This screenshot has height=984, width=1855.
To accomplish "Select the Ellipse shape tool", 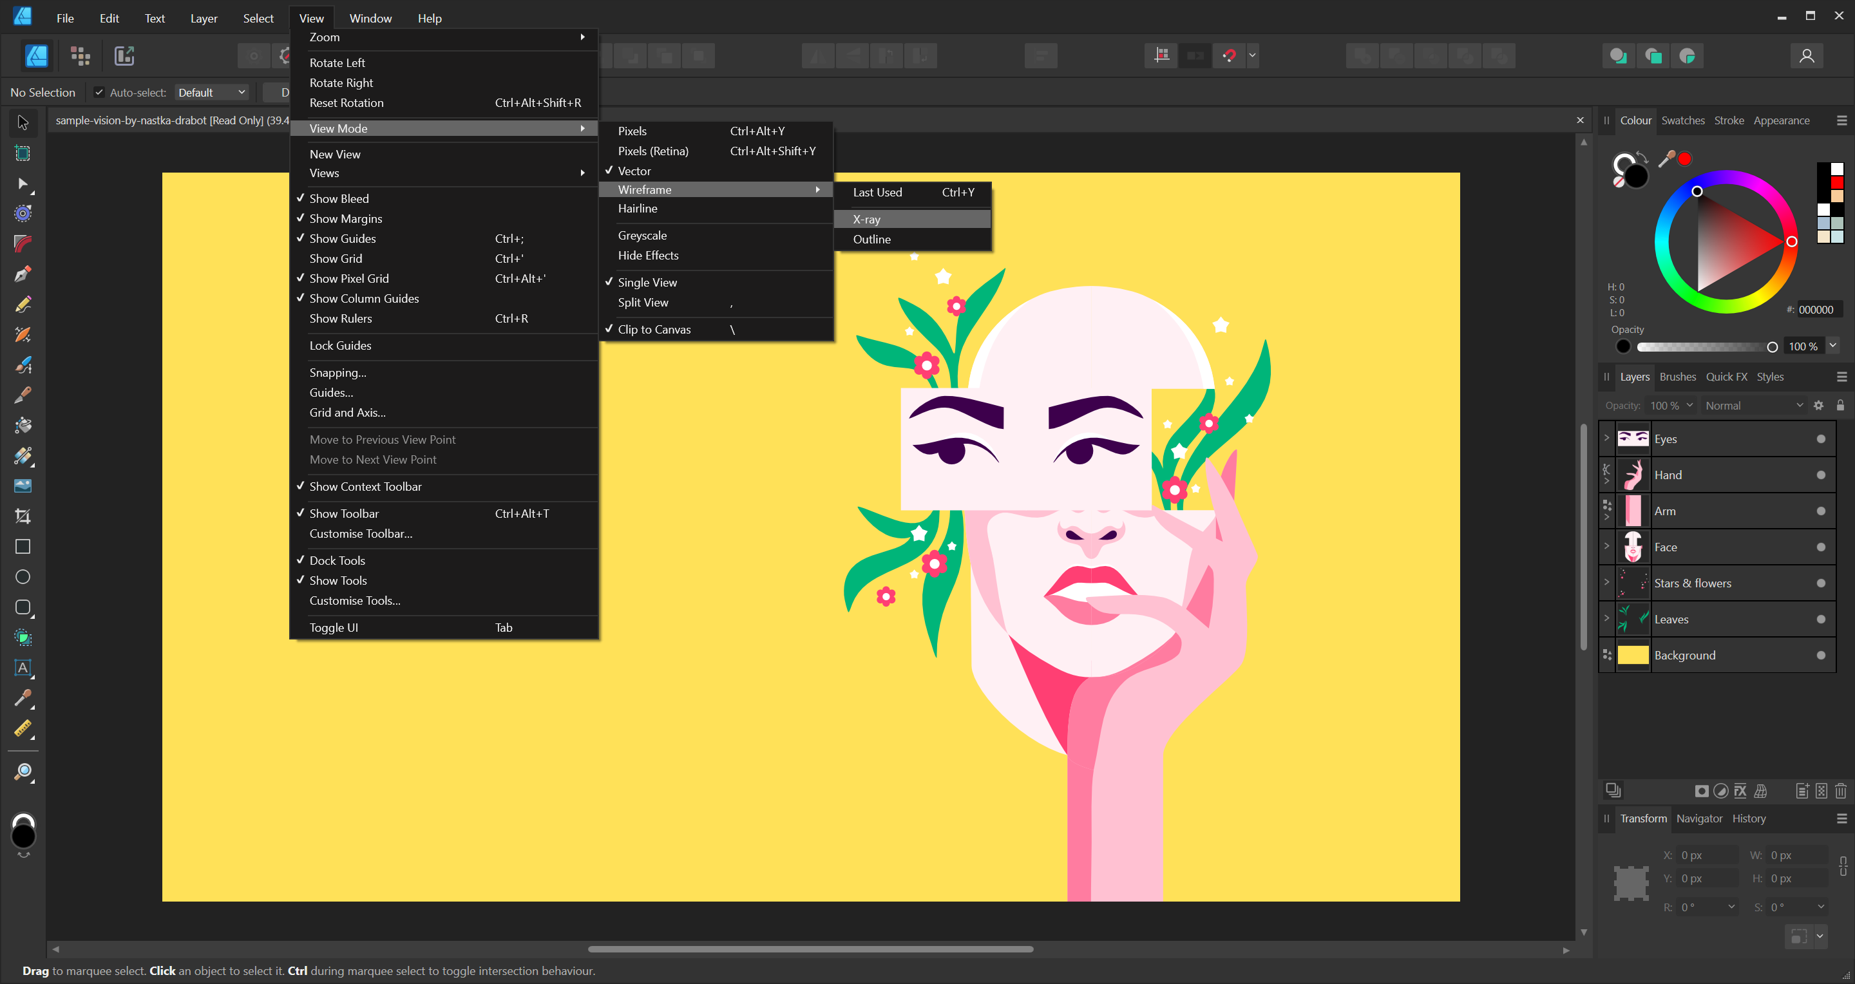I will pos(23,576).
